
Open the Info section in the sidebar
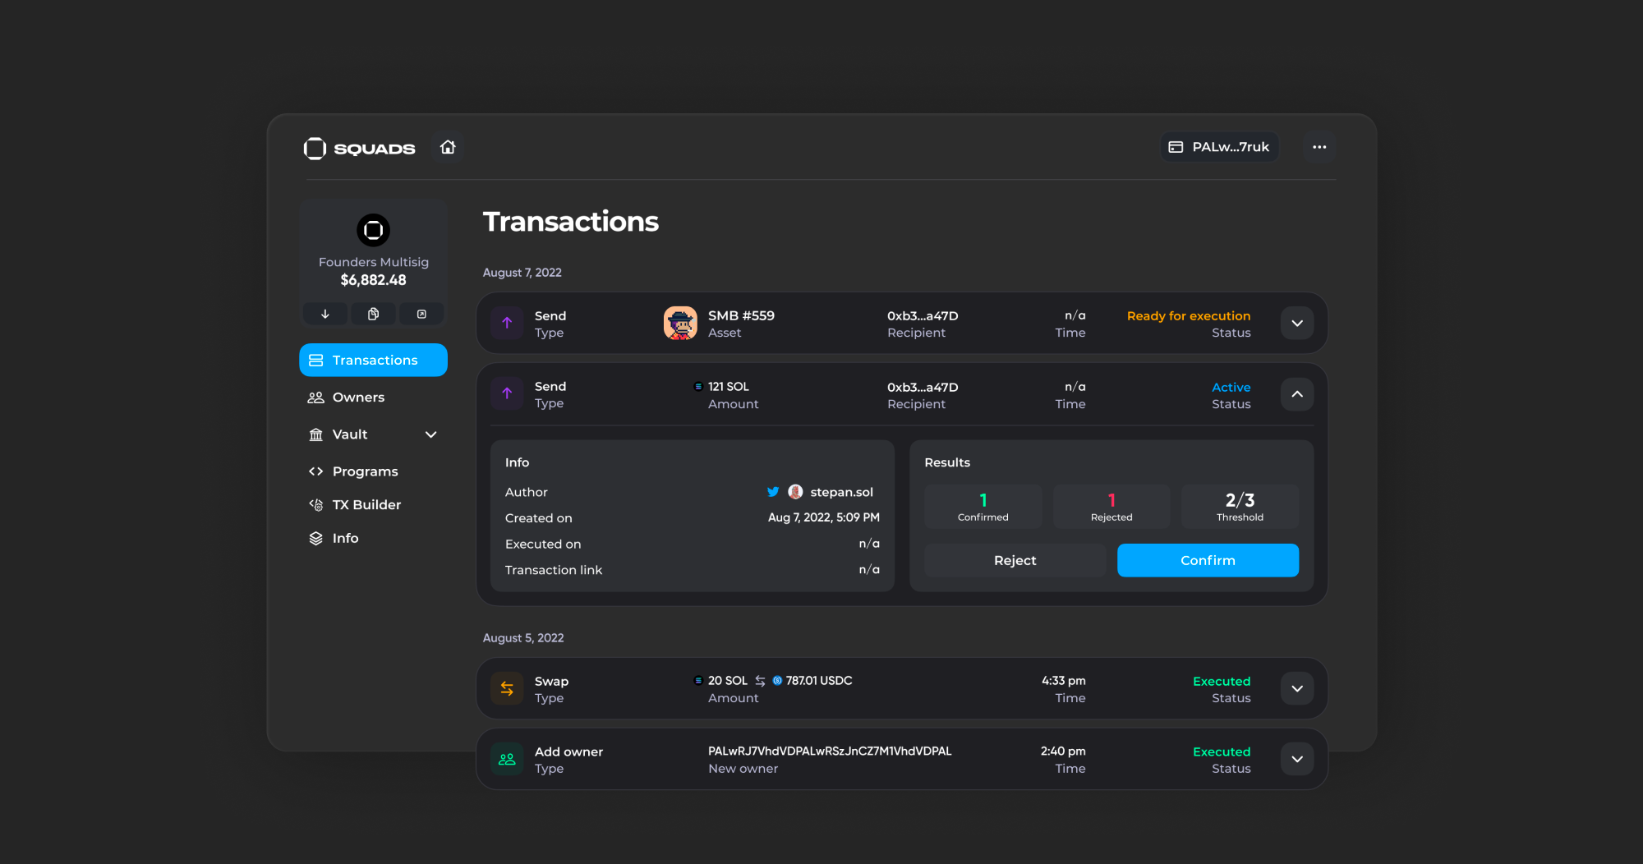(345, 537)
